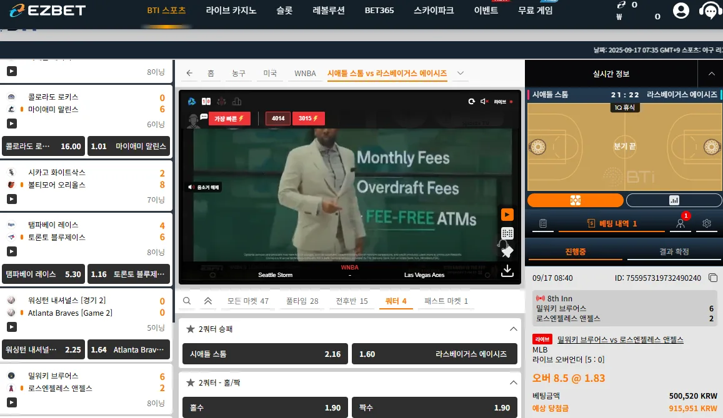Bet on 짝수 at 1.90
This screenshot has width=723, height=418.
point(434,407)
